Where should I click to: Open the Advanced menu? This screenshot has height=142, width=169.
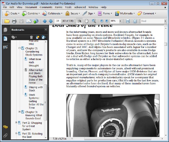(80, 7)
